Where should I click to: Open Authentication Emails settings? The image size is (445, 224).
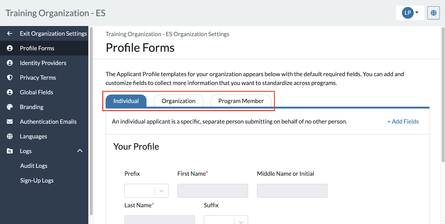48,122
